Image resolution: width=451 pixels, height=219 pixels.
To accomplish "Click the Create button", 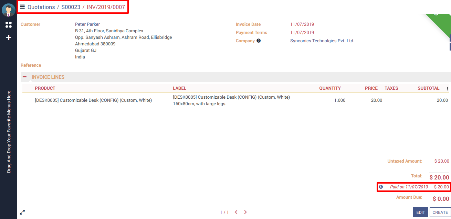I will [x=440, y=212].
